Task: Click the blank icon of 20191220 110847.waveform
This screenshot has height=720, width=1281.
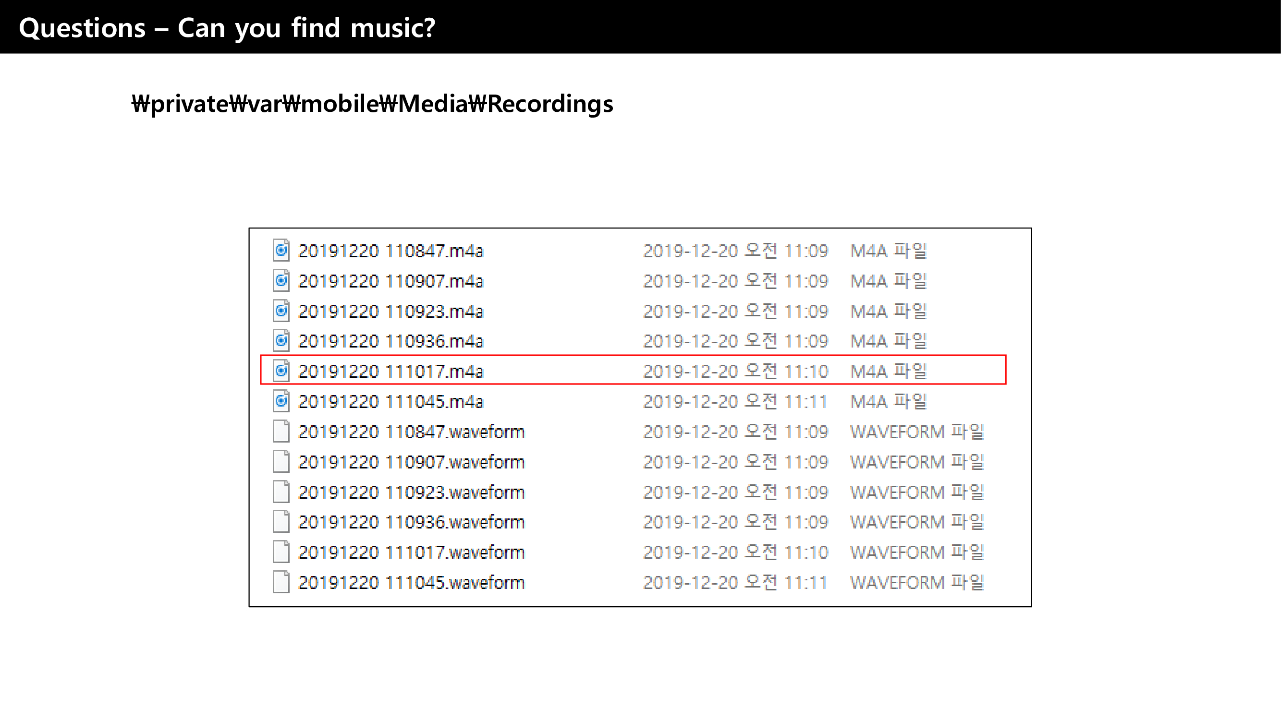Action: (x=281, y=432)
